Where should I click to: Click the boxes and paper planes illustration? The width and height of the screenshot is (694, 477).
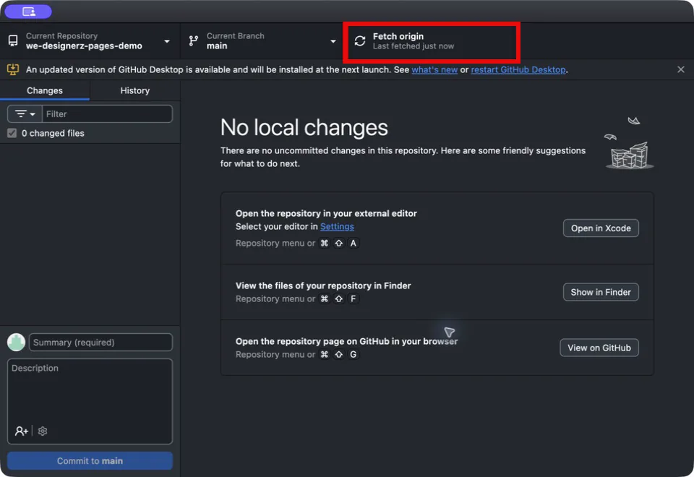(x=629, y=143)
